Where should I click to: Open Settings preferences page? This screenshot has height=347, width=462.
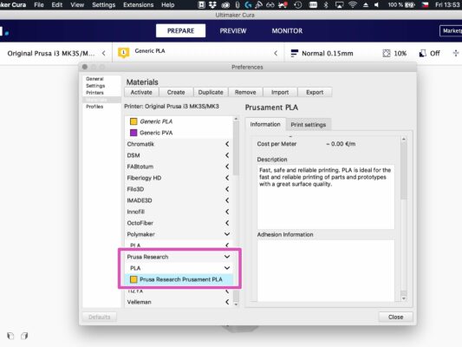point(95,86)
